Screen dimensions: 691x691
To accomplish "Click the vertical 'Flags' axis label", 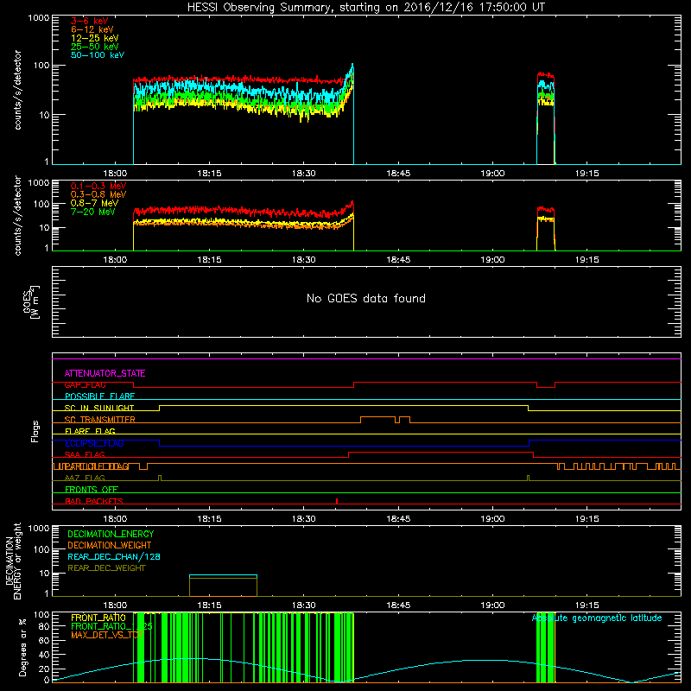I will tap(35, 431).
